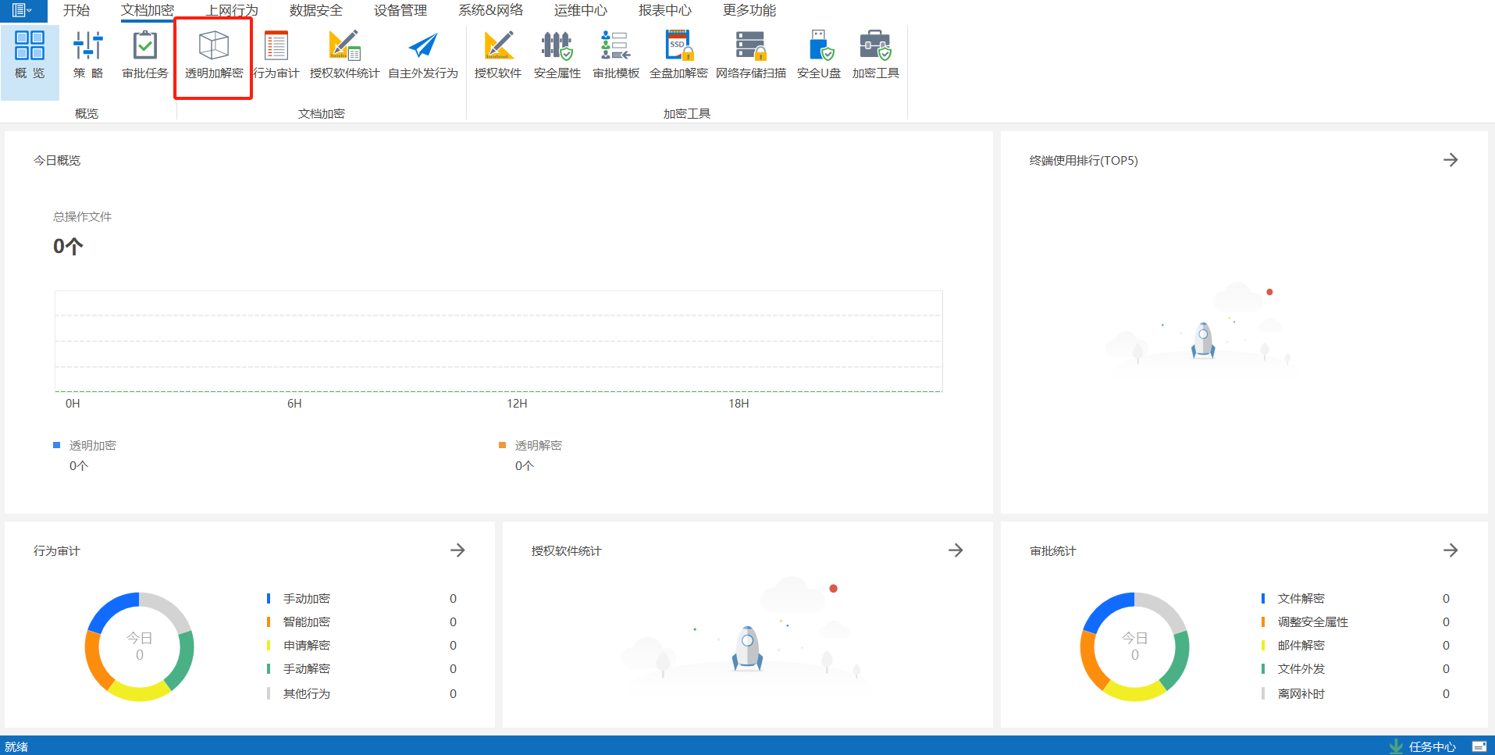Open the 行为审计 ribbon icon
The height and width of the screenshot is (755, 1495).
[x=276, y=55]
